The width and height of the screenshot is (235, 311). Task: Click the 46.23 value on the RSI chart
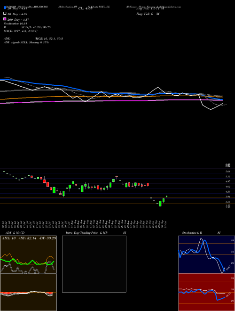tap(228, 295)
